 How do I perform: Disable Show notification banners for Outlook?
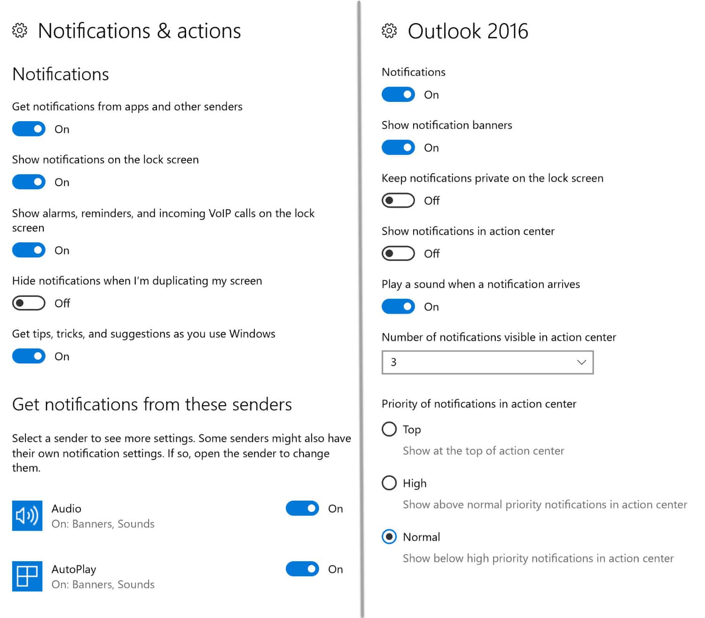pos(398,147)
